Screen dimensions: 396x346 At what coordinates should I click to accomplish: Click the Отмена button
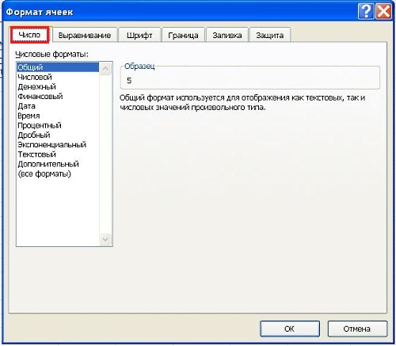pos(357,329)
